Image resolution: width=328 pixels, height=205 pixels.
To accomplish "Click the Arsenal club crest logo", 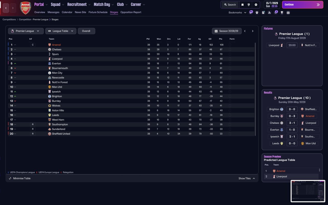I will click(x=25, y=8).
